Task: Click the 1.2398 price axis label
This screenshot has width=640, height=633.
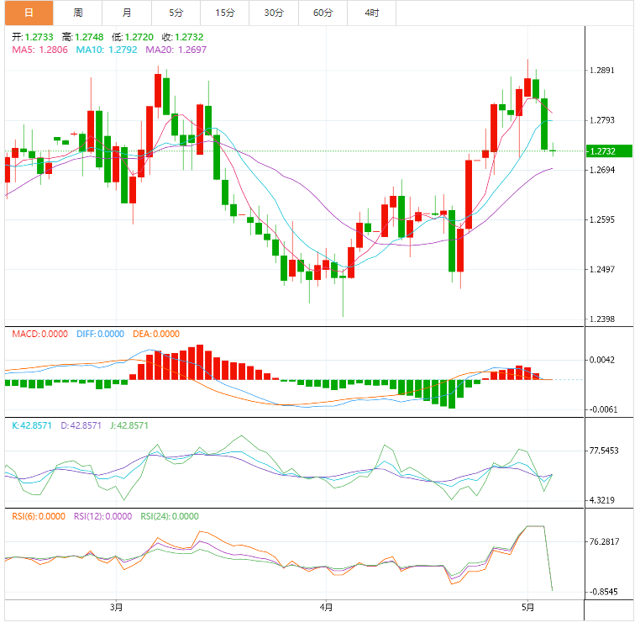Action: (602, 319)
